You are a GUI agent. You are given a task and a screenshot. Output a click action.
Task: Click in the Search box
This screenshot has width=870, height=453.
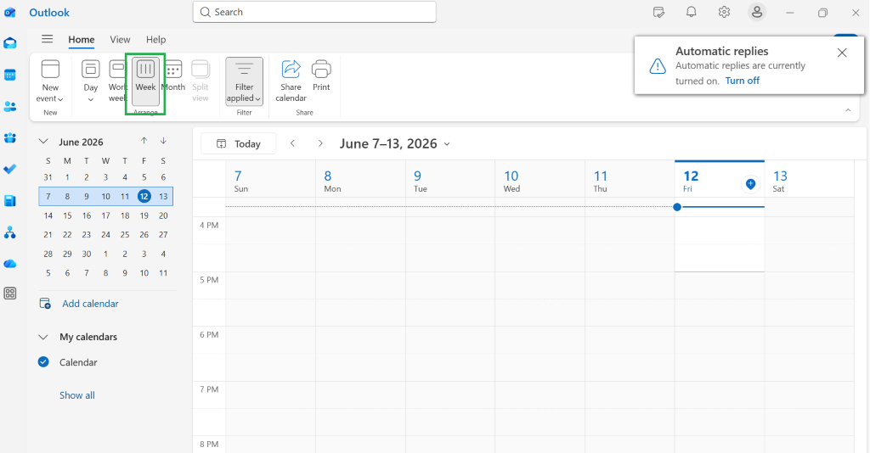(314, 12)
